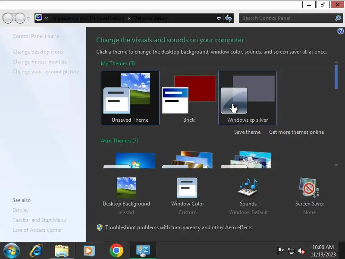345x259 pixels.
Task: Click the theme list scroll up arrow
Action: click(336, 62)
